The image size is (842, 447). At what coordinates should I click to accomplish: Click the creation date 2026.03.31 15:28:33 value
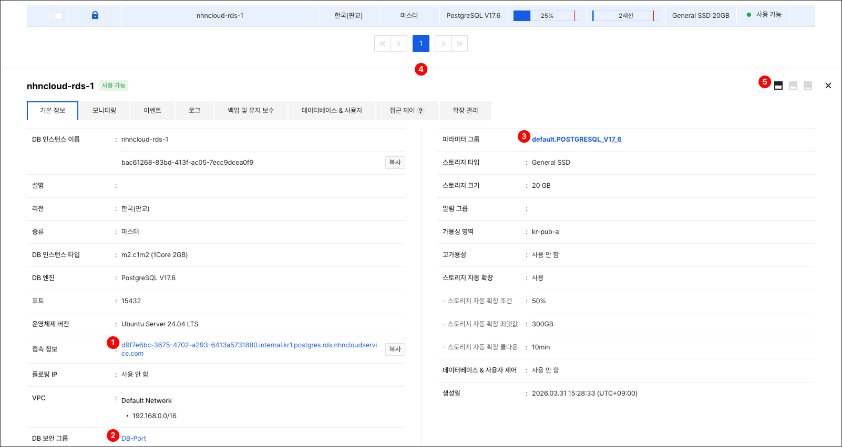click(584, 393)
